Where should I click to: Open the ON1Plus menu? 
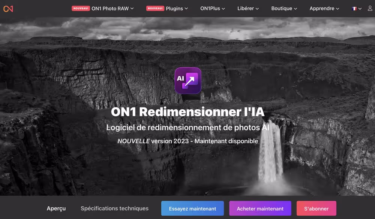click(x=213, y=9)
